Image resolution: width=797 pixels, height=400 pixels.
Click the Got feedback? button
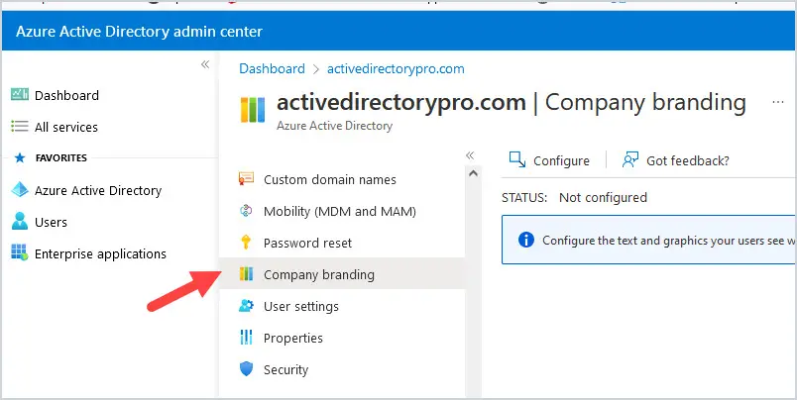tap(676, 160)
